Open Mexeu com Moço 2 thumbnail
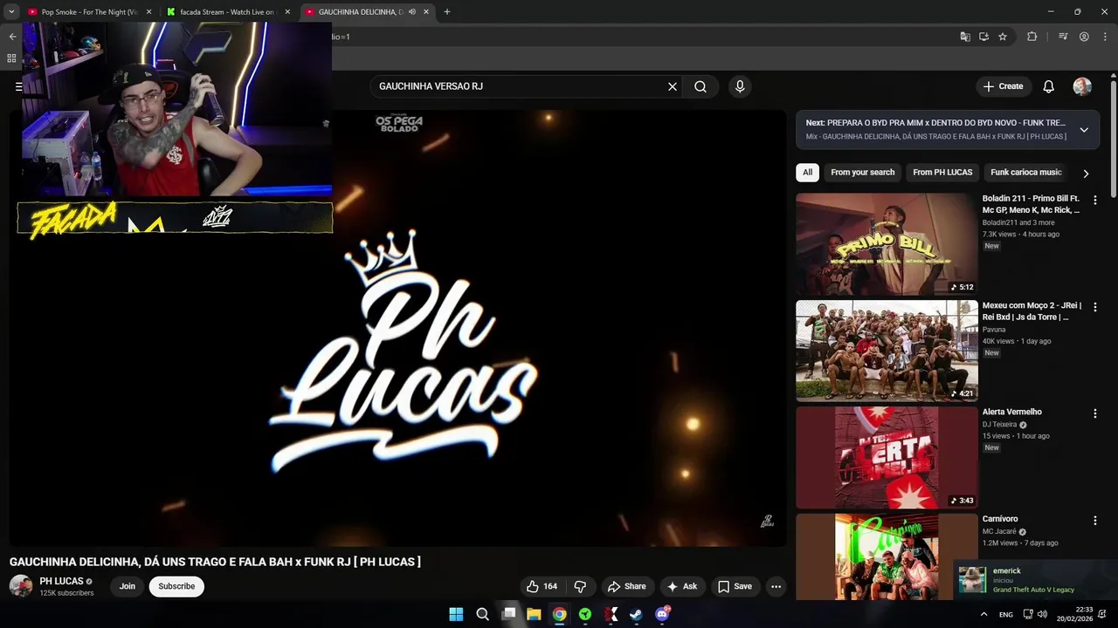1118x628 pixels. pyautogui.click(x=887, y=351)
